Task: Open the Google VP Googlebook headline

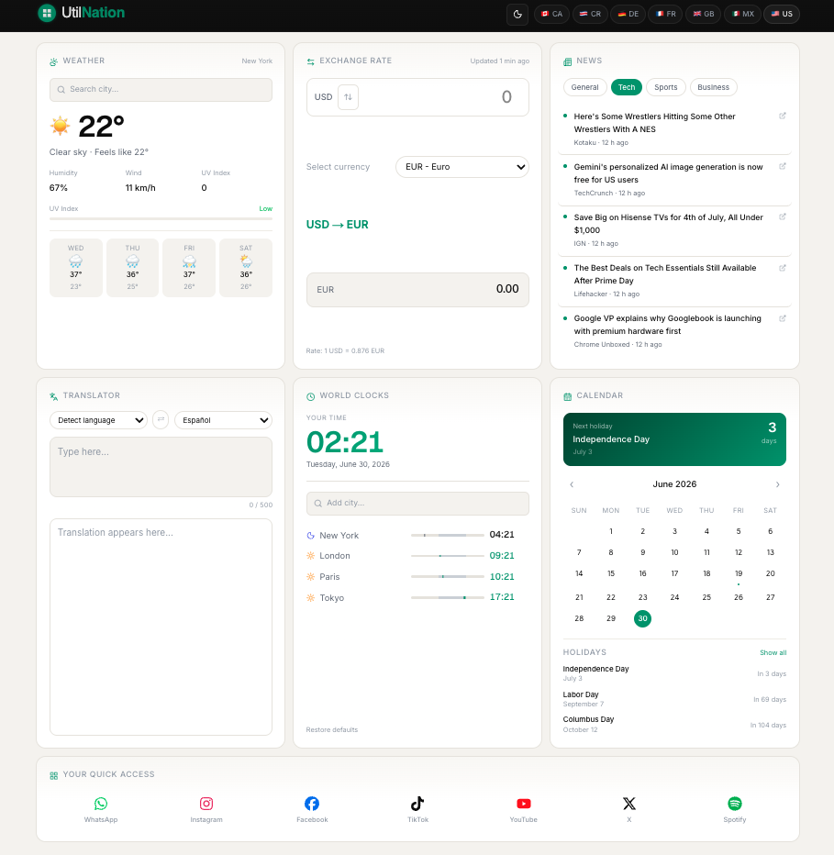Action: pyautogui.click(x=667, y=325)
